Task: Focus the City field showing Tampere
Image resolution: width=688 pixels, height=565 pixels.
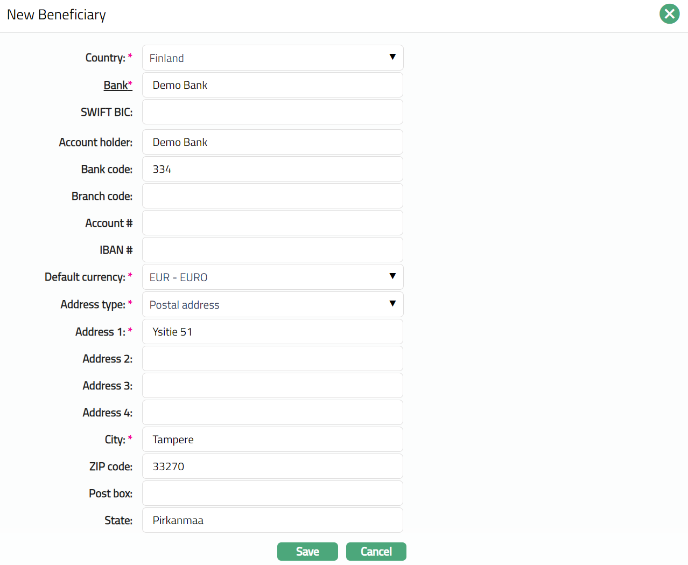Action: [272, 440]
